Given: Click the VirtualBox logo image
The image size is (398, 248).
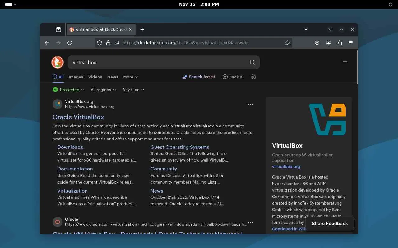Looking at the screenshot, I should point(327,119).
